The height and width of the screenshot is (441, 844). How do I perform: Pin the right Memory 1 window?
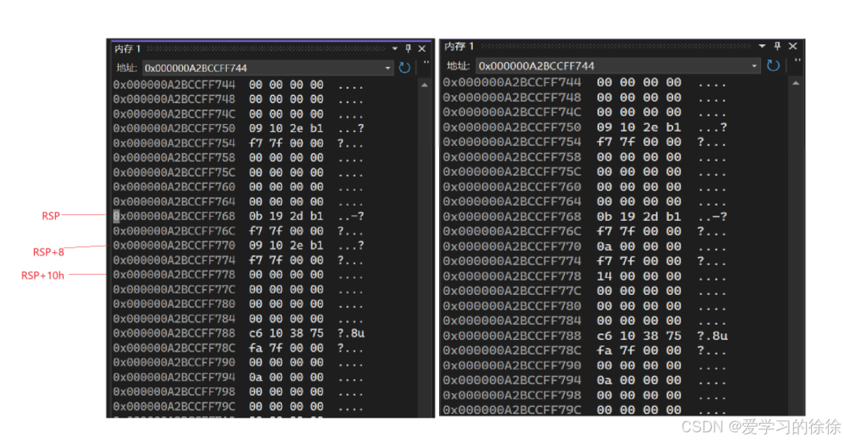pos(777,46)
